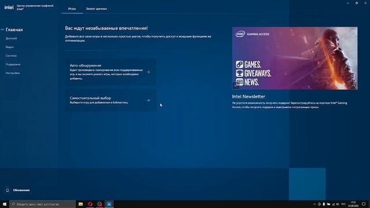Go to the Система section
The image size is (370, 208).
tap(11, 55)
